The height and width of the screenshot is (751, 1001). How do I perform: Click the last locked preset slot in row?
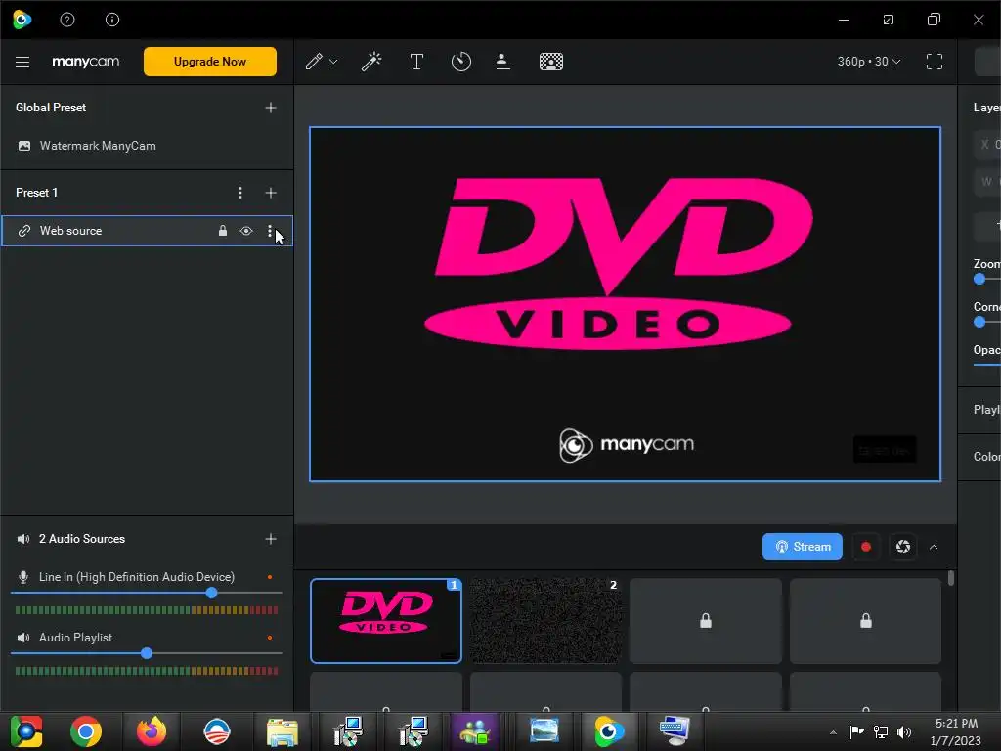[866, 621]
